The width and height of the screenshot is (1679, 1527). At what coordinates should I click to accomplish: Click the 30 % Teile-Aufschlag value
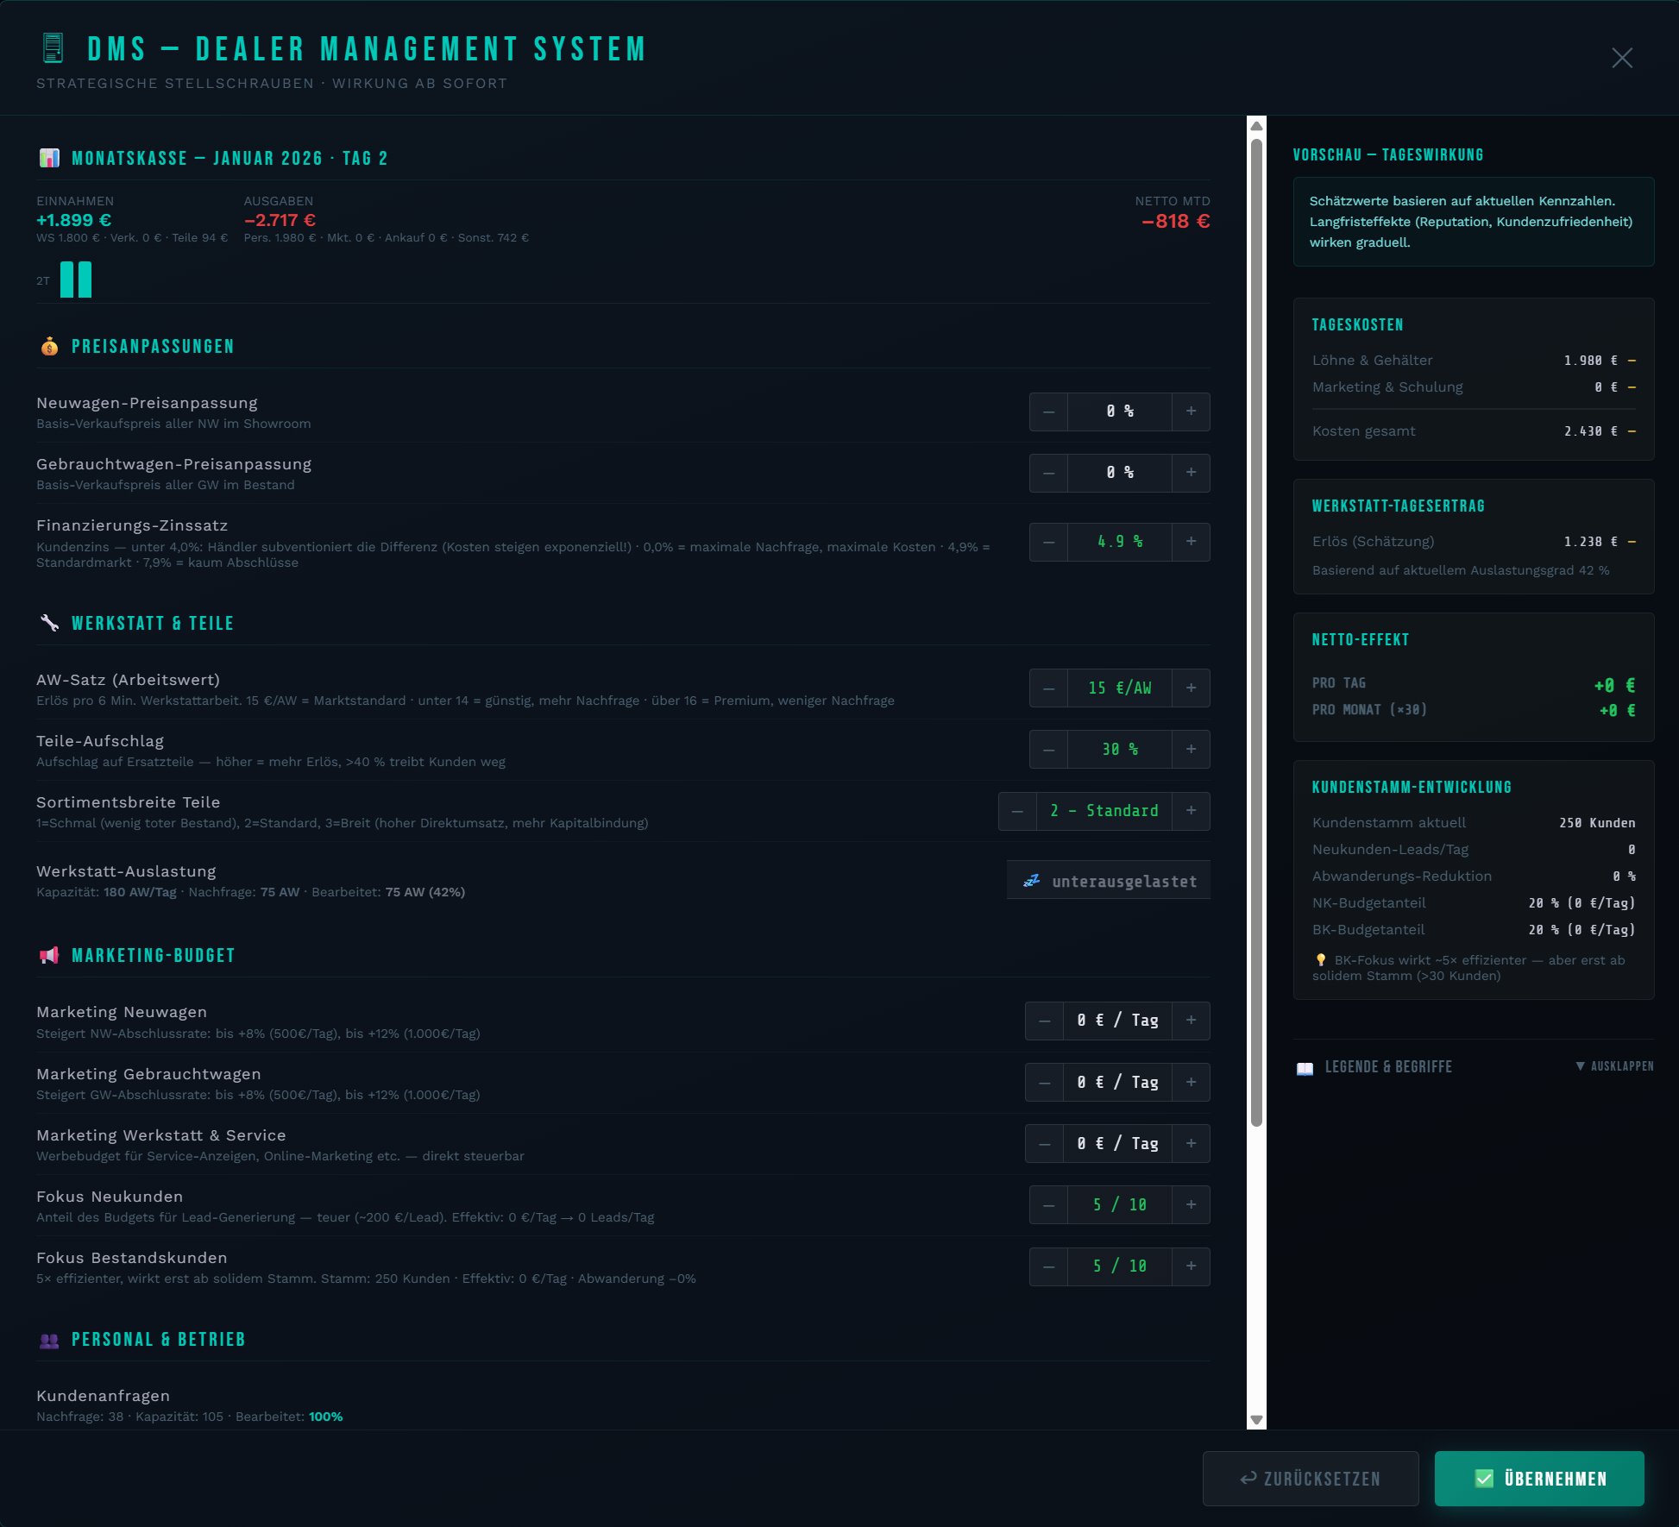point(1120,750)
